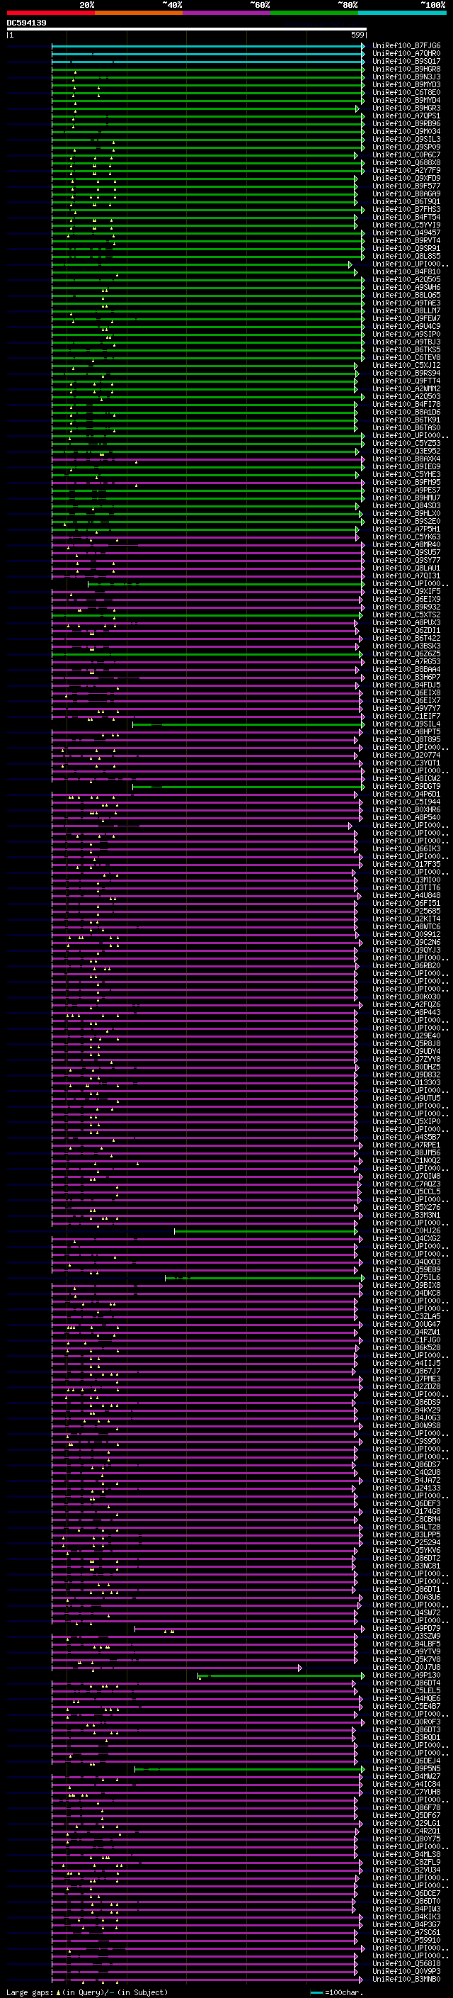This screenshot has width=453, height=1998.
Task: Click the cyan alignment bar of UniRef100_B7FJG6
Action: tap(207, 46)
